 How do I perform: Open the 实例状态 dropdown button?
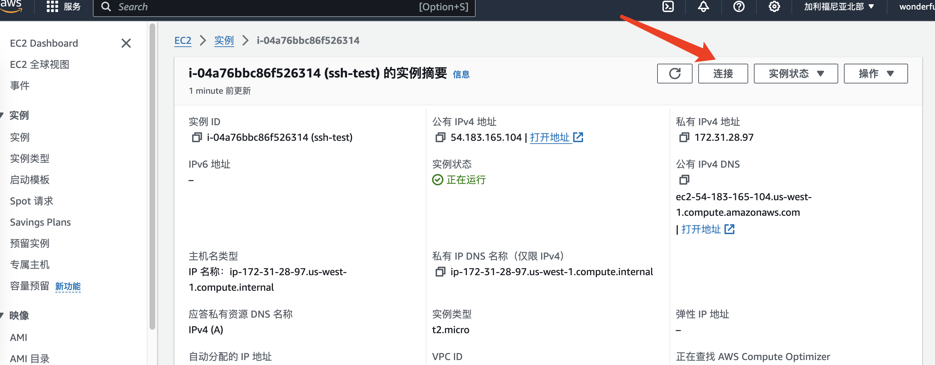pos(796,74)
